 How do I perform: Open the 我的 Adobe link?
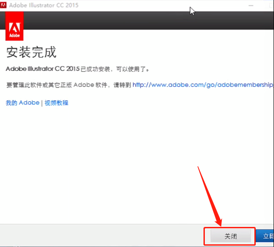pyautogui.click(x=23, y=103)
